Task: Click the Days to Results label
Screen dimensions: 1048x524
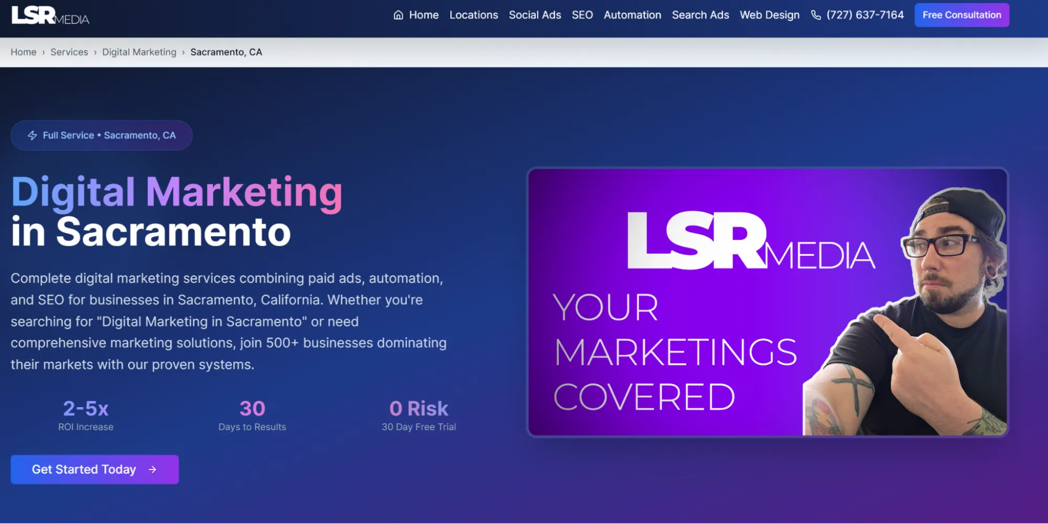Action: (252, 427)
